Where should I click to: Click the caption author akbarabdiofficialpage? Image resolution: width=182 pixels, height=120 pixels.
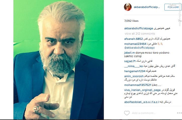(139, 28)
